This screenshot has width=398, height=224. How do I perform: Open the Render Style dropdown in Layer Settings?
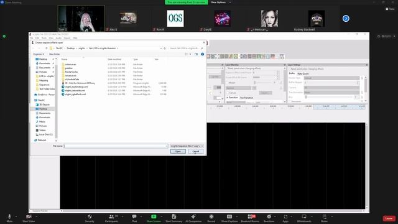click(331, 78)
